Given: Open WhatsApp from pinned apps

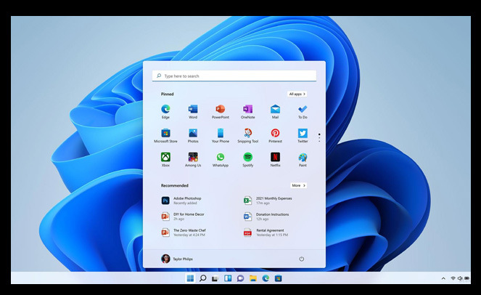Looking at the screenshot, I should click(x=221, y=159).
